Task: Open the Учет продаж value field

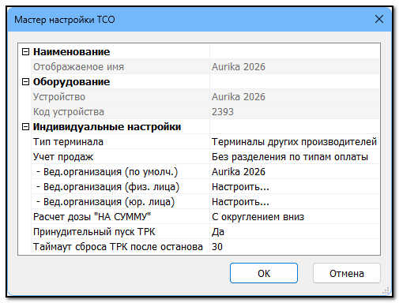Action: point(294,157)
